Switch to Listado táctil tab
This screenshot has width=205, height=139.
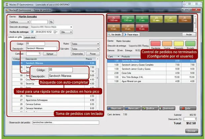point(30,37)
